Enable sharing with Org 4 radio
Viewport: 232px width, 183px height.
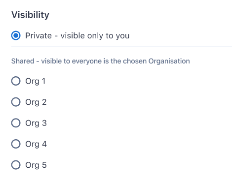point(16,144)
